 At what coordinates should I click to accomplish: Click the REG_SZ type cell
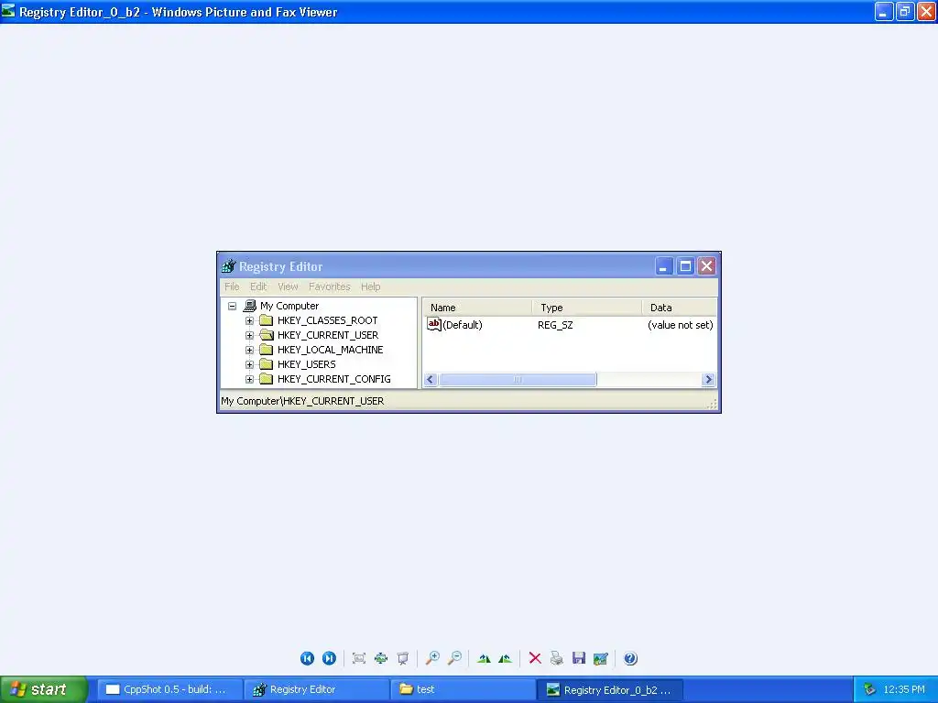tap(555, 325)
